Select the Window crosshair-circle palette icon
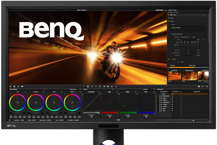The width and height of the screenshot is (217, 145). click(x=92, y=87)
